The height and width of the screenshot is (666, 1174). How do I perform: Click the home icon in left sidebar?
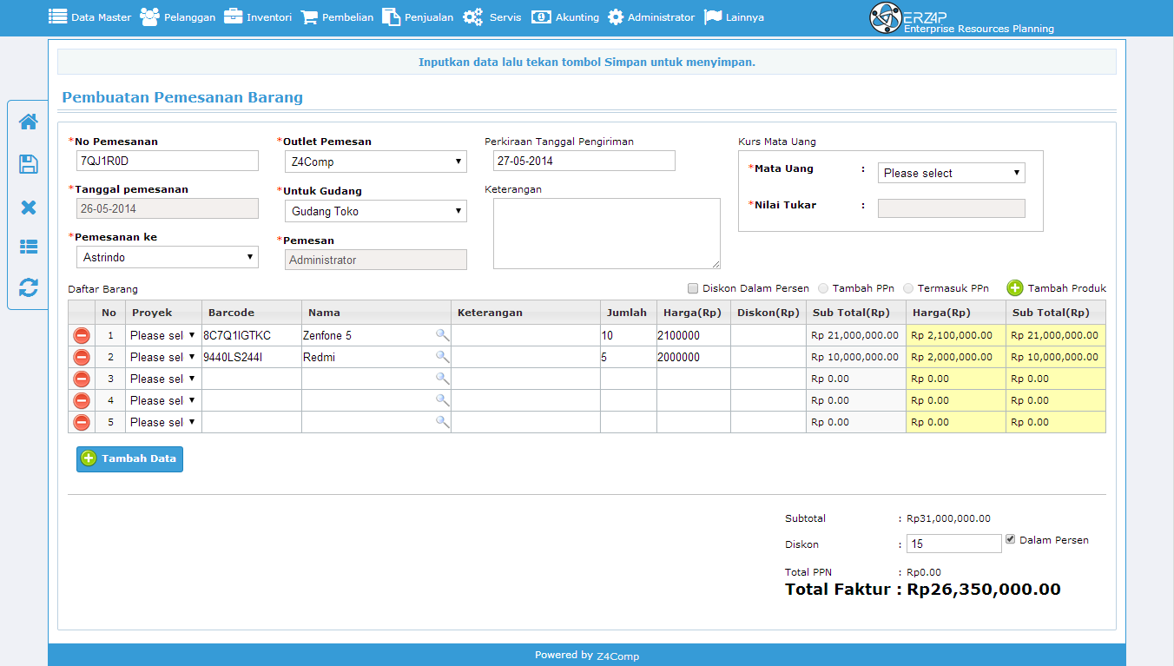(x=29, y=122)
